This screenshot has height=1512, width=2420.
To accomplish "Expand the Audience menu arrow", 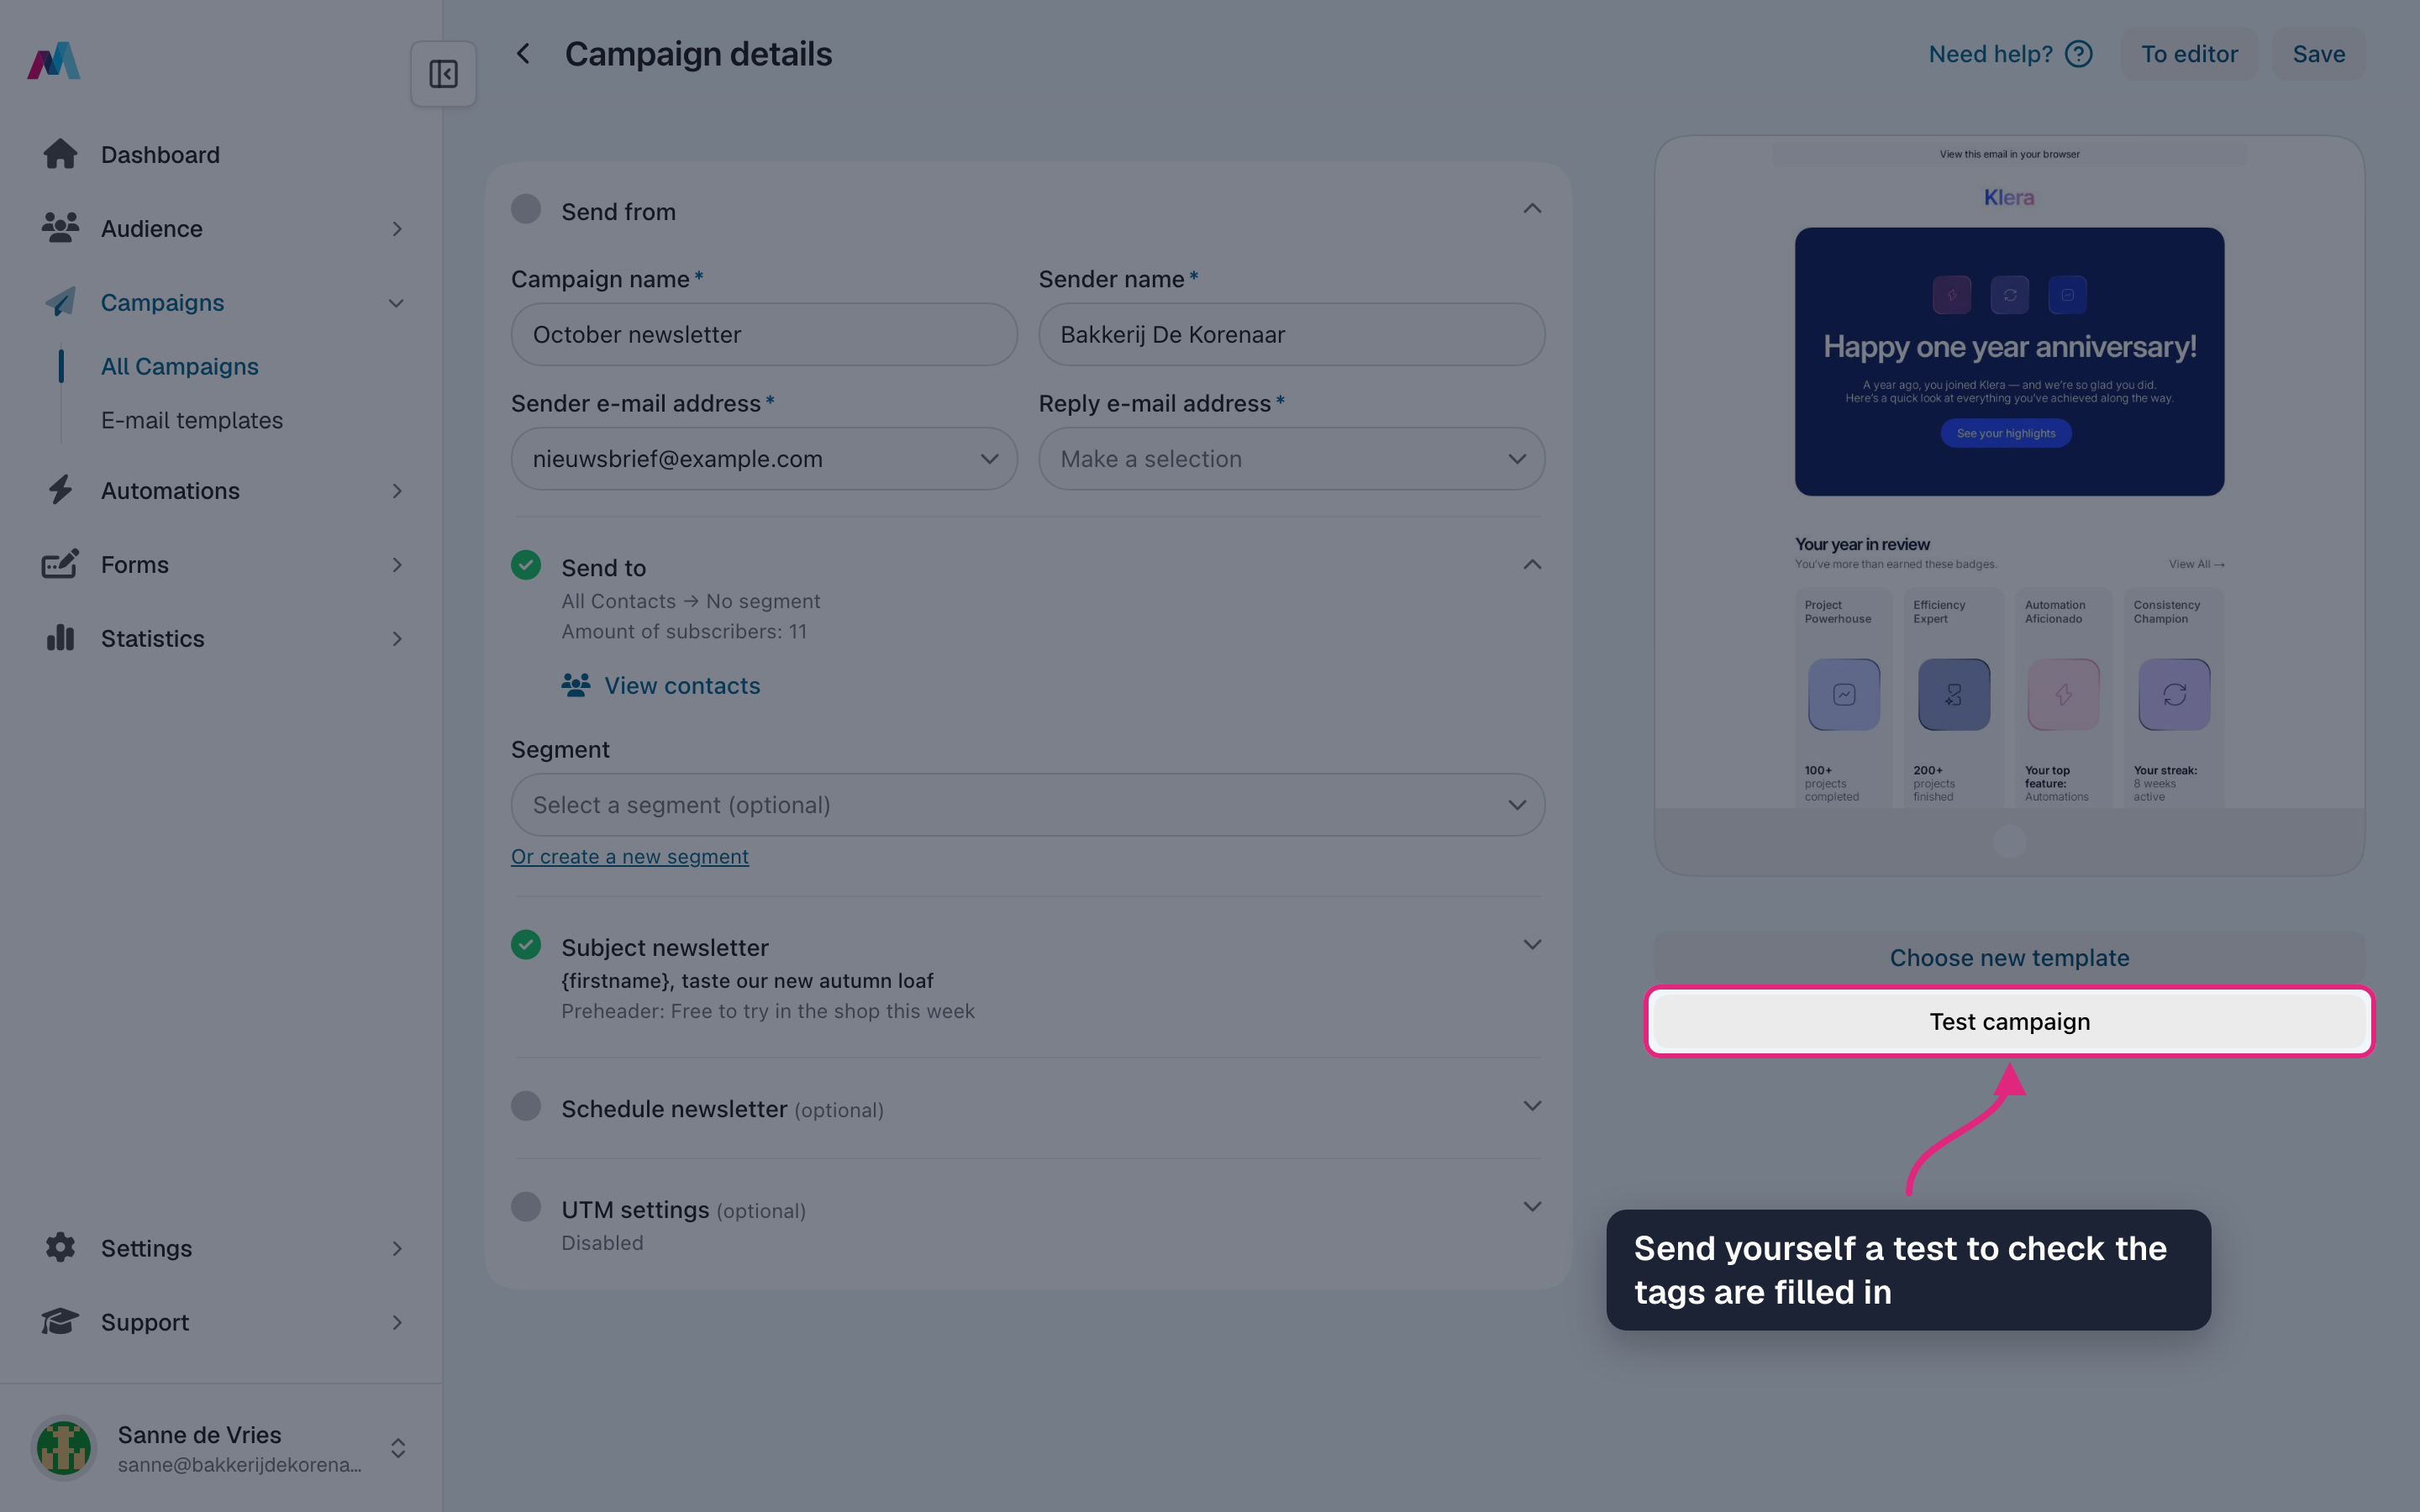I will (397, 229).
